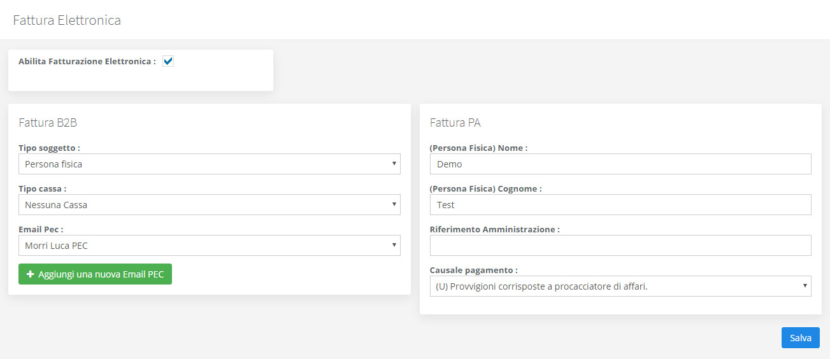Open the Tipo cassa dropdown
Viewport: 830px width, 359px height.
(x=210, y=205)
